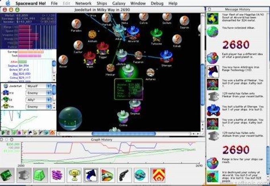Open the Network menu
This screenshot has width=270, height=186.
pyautogui.click(x=83, y=3)
